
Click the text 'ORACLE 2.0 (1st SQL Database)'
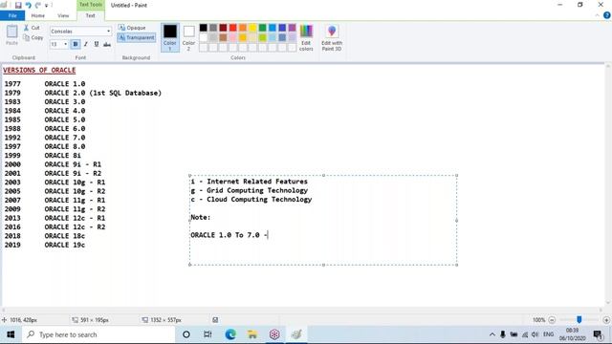pyautogui.click(x=102, y=93)
